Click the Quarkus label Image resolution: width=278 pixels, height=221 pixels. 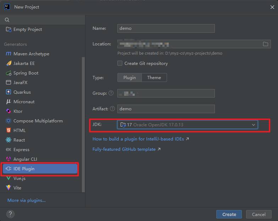[x=22, y=92]
